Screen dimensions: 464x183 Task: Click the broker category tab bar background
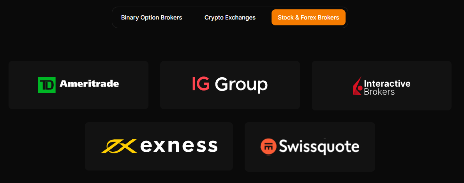pos(193,18)
